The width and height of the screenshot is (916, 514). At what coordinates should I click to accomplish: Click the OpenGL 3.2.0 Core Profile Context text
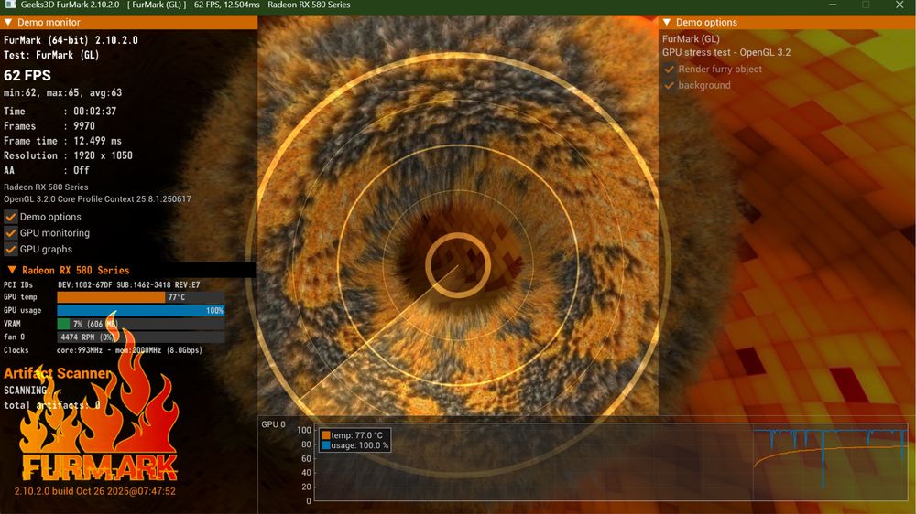98,199
